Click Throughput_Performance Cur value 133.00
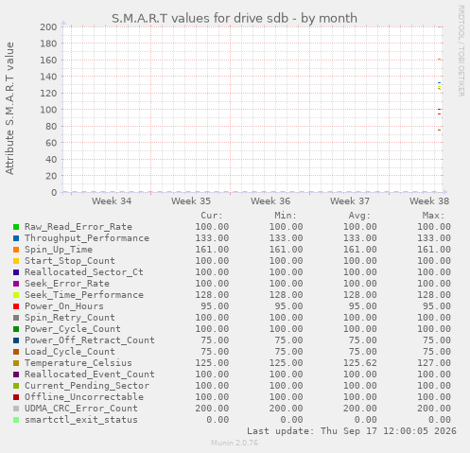 click(x=212, y=238)
